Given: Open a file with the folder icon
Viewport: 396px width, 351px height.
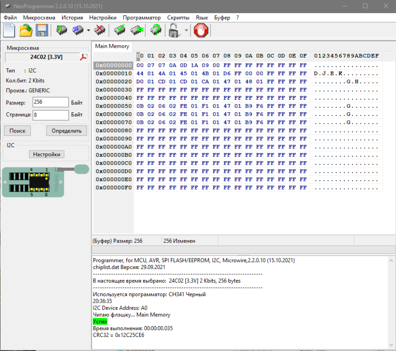Looking at the screenshot, I should tap(26, 30).
